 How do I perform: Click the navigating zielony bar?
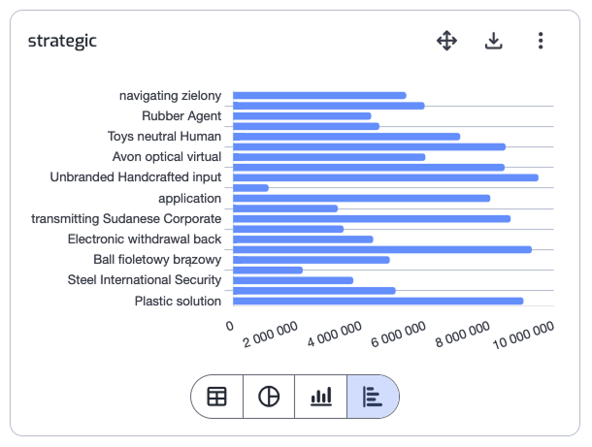[320, 95]
